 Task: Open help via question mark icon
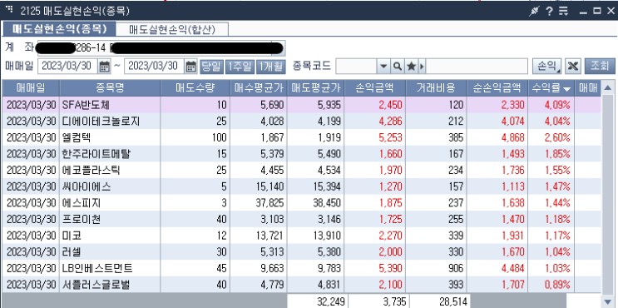(549, 11)
